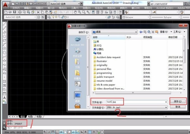Select the Text 'A' tool in left toolbar

click(4, 98)
